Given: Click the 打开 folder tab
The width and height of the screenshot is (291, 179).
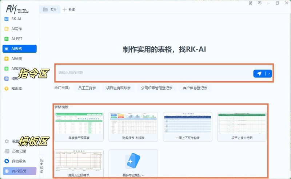Looking at the screenshot, I should click(50, 9).
